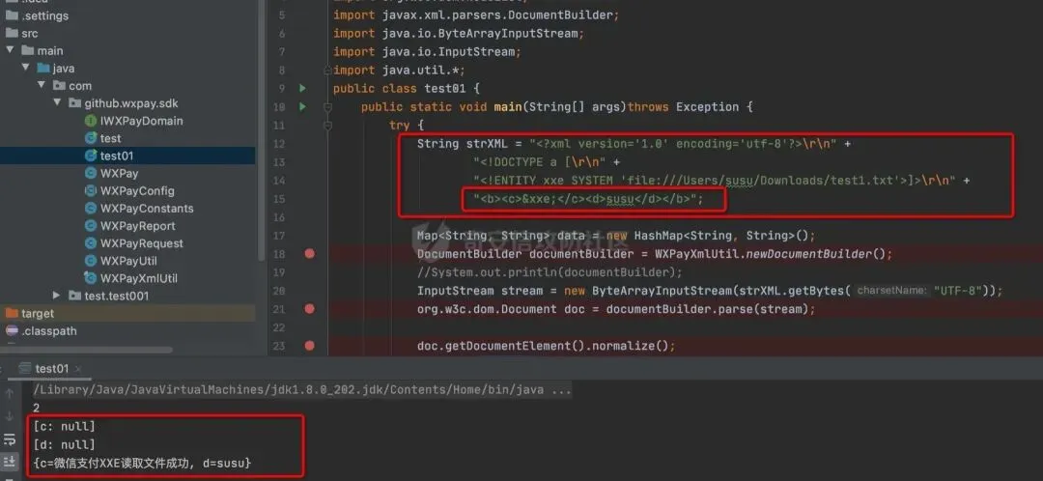Image resolution: width=1043 pixels, height=481 pixels.
Task: Collapse the main folder in the tree
Action: point(10,50)
